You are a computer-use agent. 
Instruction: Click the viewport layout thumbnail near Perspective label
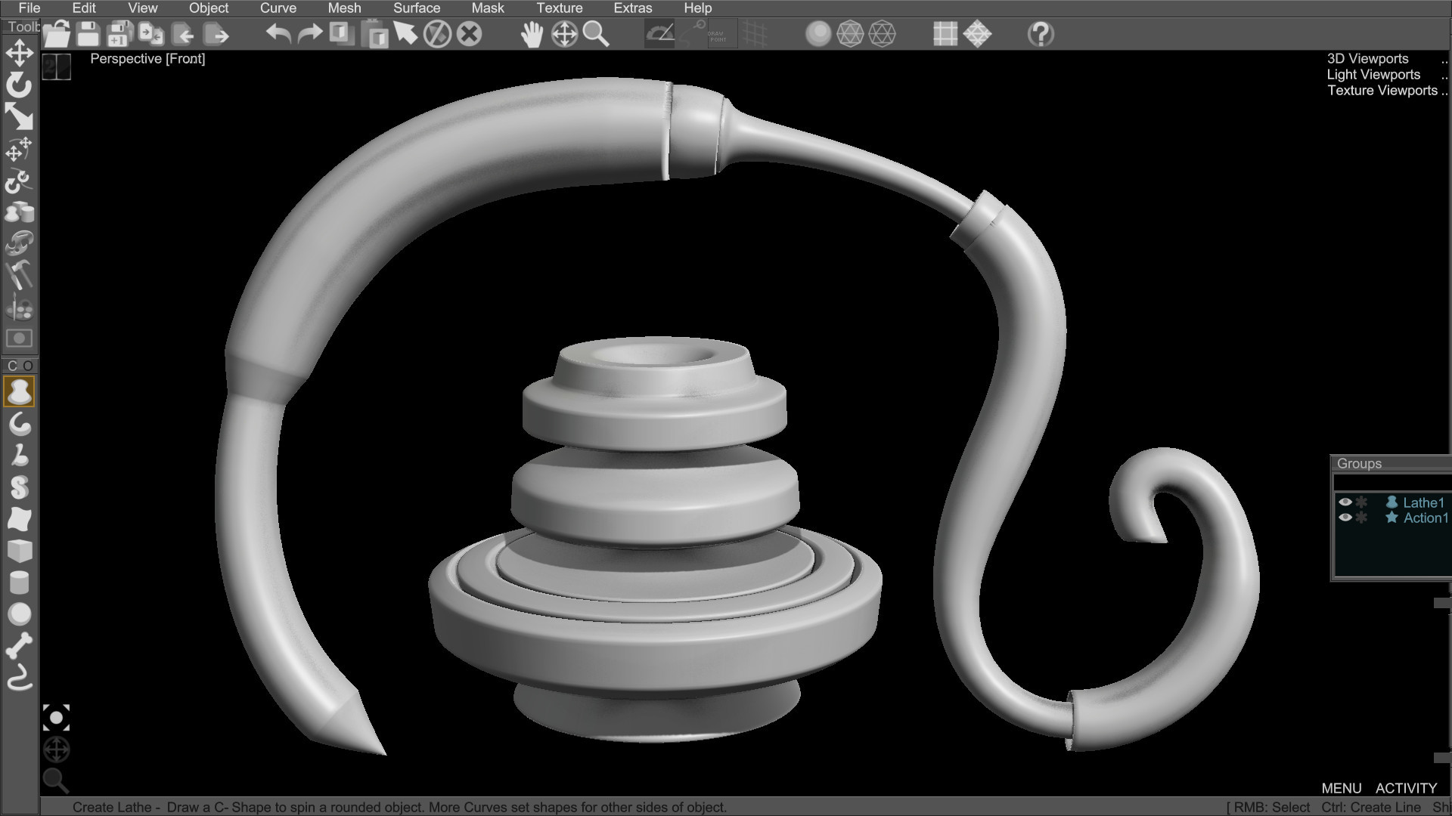click(56, 66)
